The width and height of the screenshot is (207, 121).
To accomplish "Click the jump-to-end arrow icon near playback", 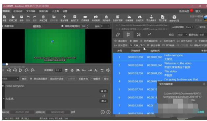I will pos(90,70).
